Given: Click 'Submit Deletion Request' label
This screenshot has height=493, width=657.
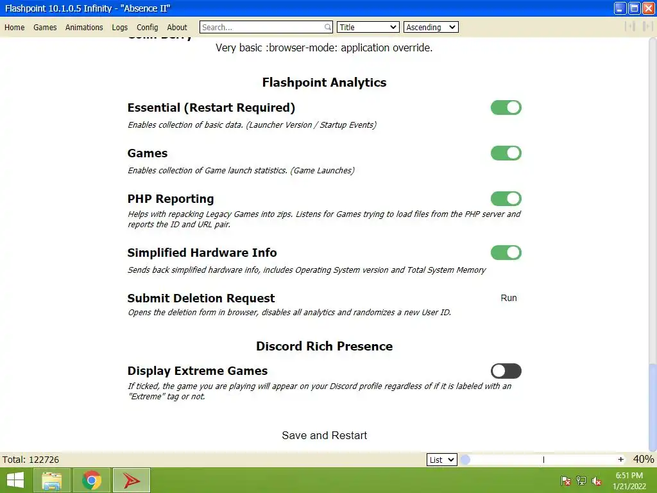Looking at the screenshot, I should [x=201, y=298].
